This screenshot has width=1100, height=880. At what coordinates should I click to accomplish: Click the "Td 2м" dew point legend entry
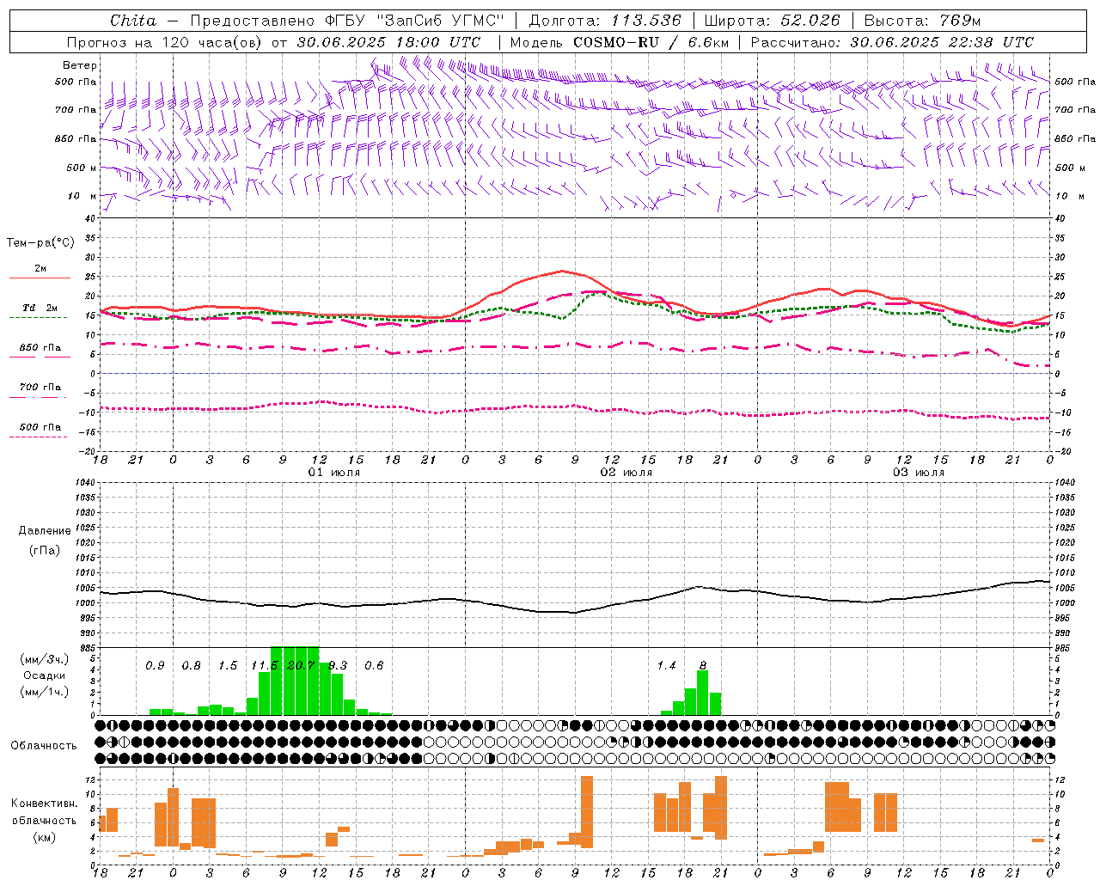tap(40, 308)
